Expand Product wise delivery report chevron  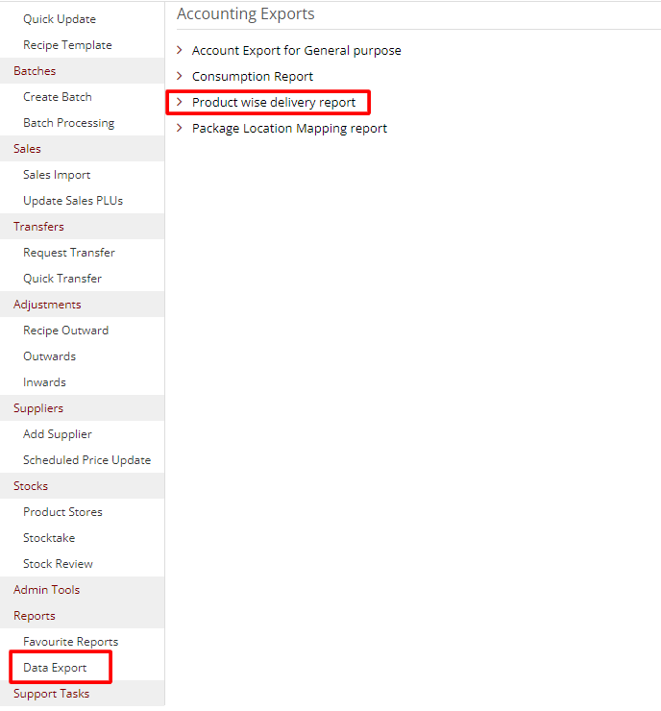pyautogui.click(x=180, y=102)
